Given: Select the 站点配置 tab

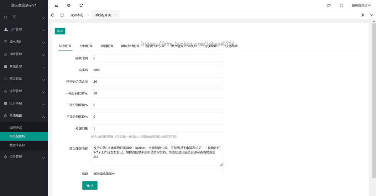Looking at the screenshot, I should pyautogui.click(x=65, y=46).
